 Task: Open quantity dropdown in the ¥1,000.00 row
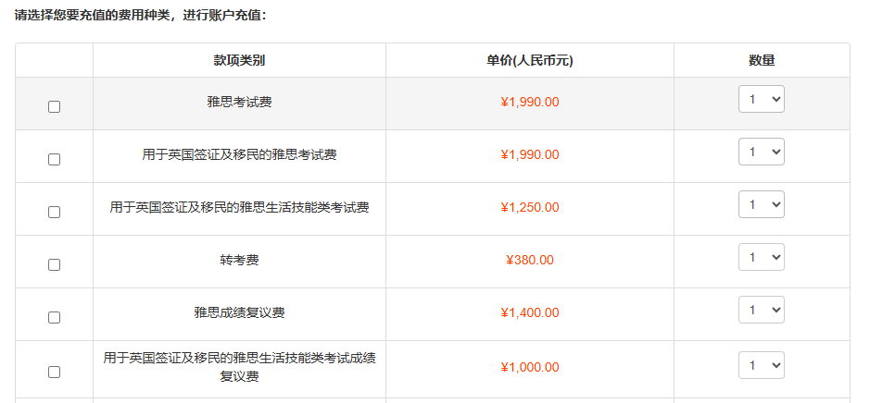pos(761,364)
